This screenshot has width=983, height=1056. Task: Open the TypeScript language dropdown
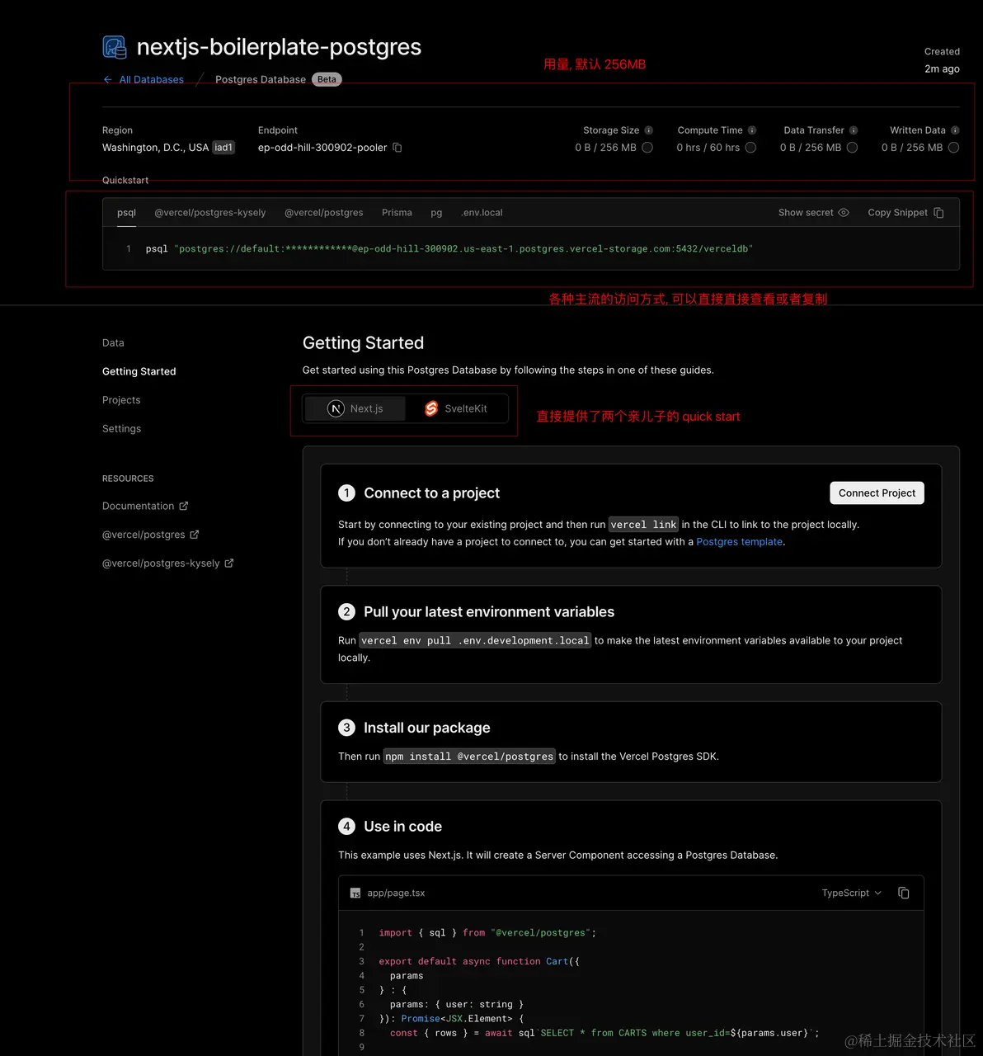(852, 893)
